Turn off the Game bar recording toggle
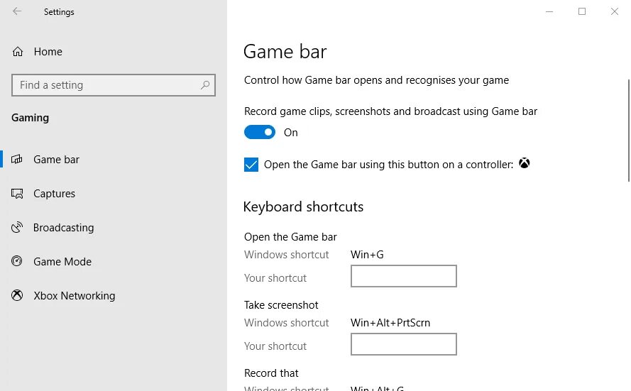The height and width of the screenshot is (391, 631). (x=260, y=133)
